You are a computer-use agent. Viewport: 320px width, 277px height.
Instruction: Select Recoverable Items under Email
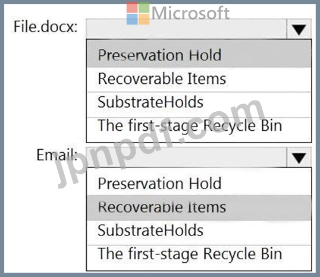click(x=199, y=207)
